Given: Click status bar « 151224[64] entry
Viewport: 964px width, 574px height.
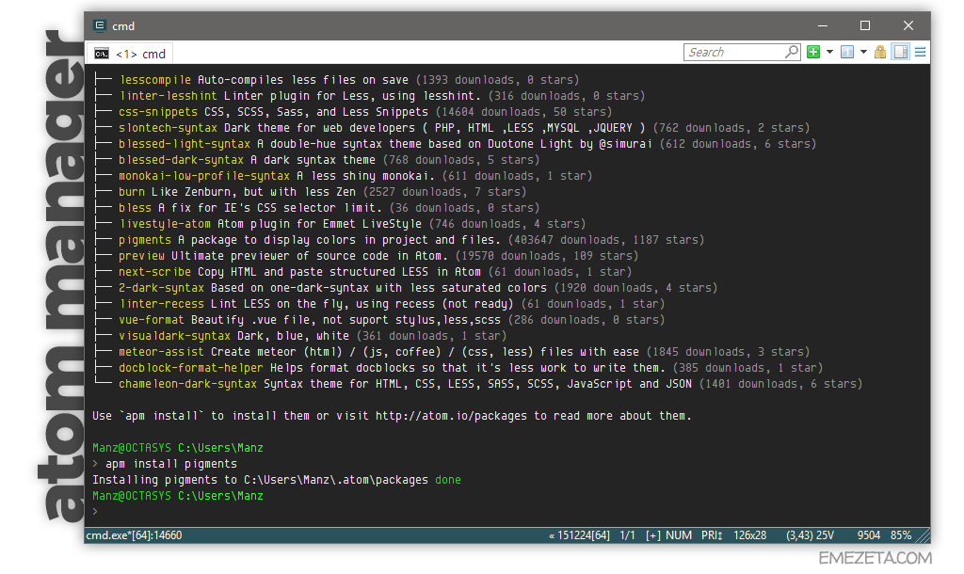Looking at the screenshot, I should [x=579, y=535].
